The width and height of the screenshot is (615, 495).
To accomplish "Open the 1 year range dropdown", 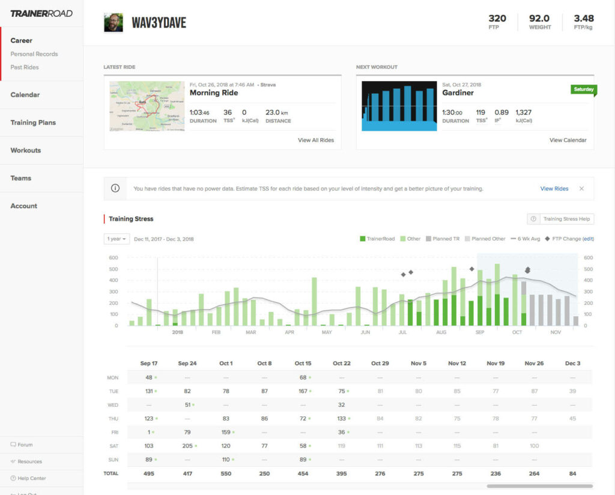I will (117, 239).
